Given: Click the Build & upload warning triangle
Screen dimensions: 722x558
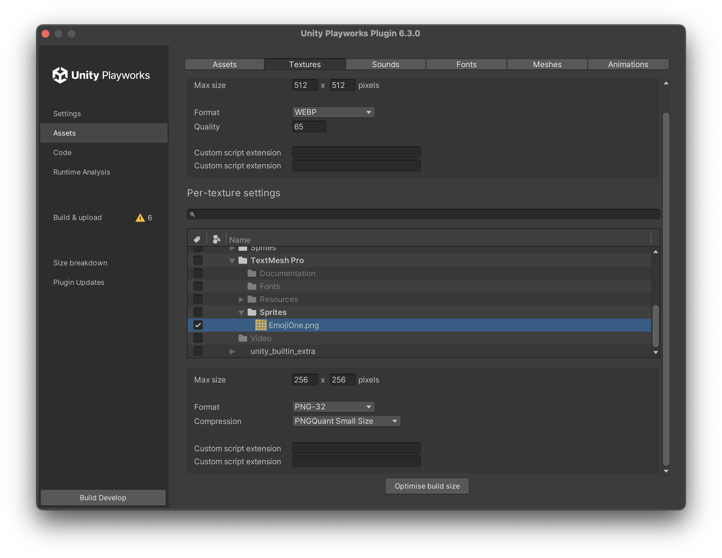Looking at the screenshot, I should pyautogui.click(x=140, y=218).
